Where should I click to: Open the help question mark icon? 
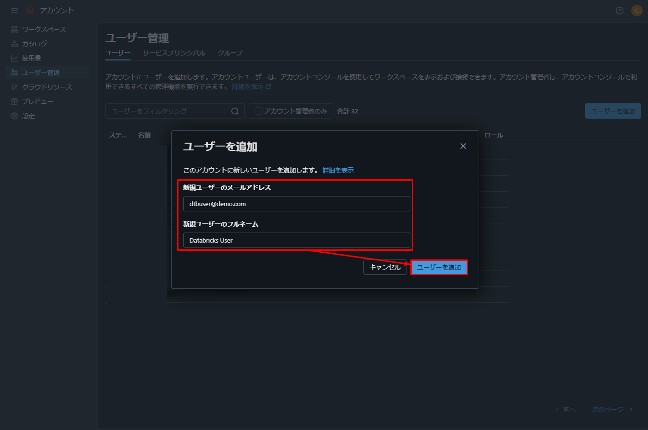pyautogui.click(x=620, y=11)
